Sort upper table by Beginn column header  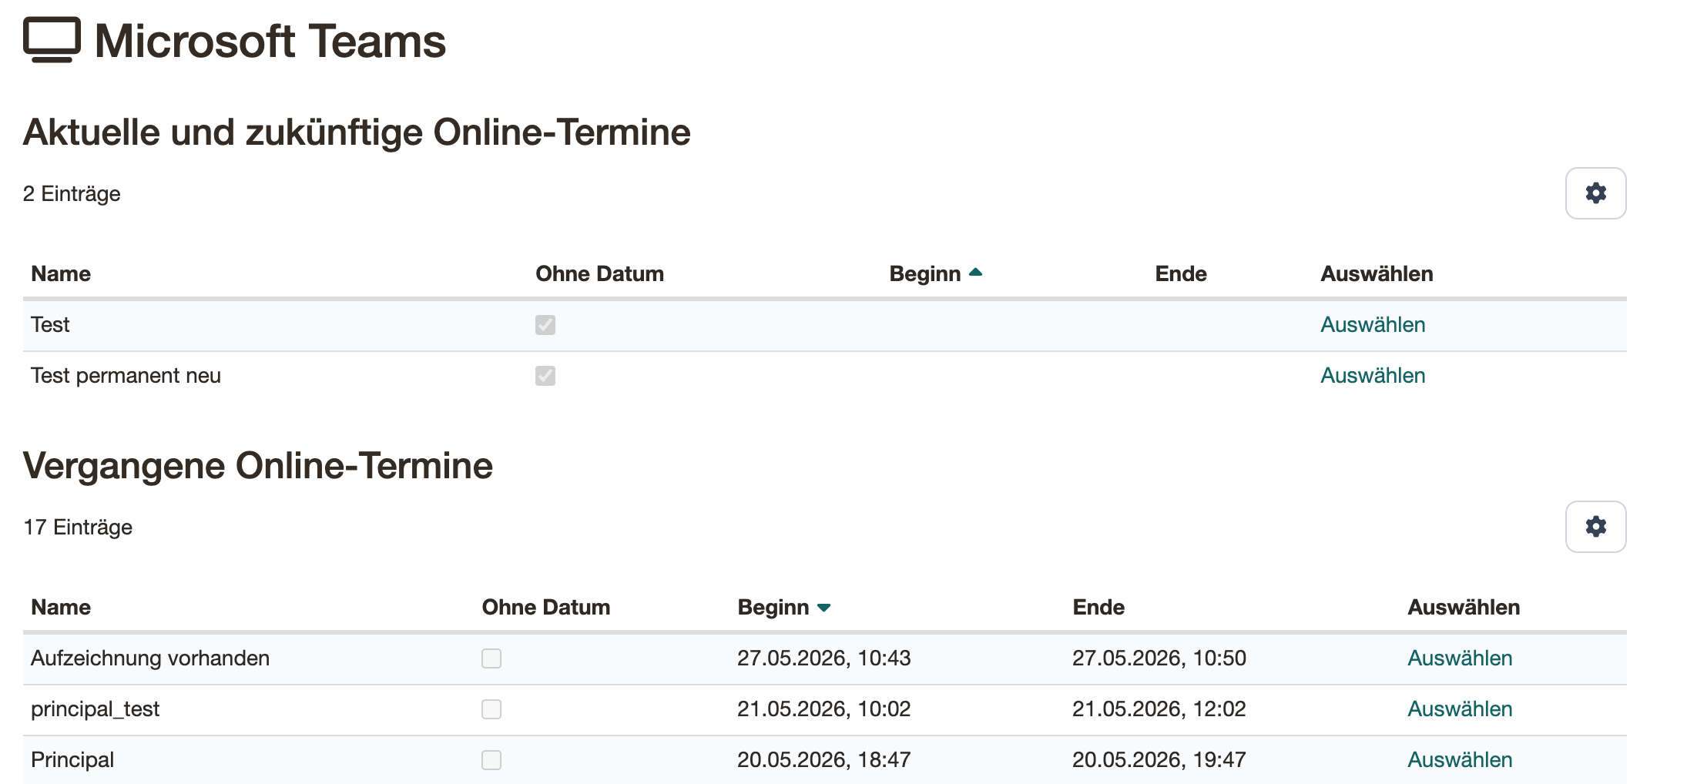pyautogui.click(x=925, y=274)
